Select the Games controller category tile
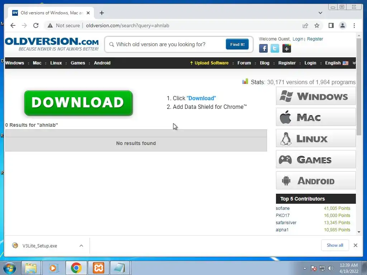Screen dimensions: 367x275 (316, 159)
